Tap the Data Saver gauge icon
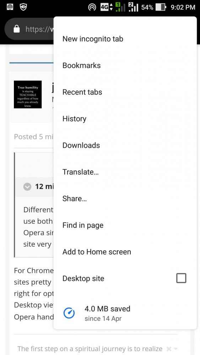The height and width of the screenshot is (355, 200). 69,313
